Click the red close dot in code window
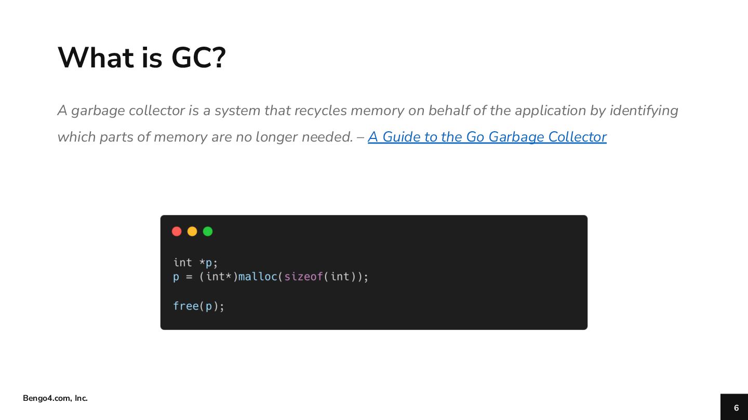This screenshot has height=420, width=748. (177, 231)
